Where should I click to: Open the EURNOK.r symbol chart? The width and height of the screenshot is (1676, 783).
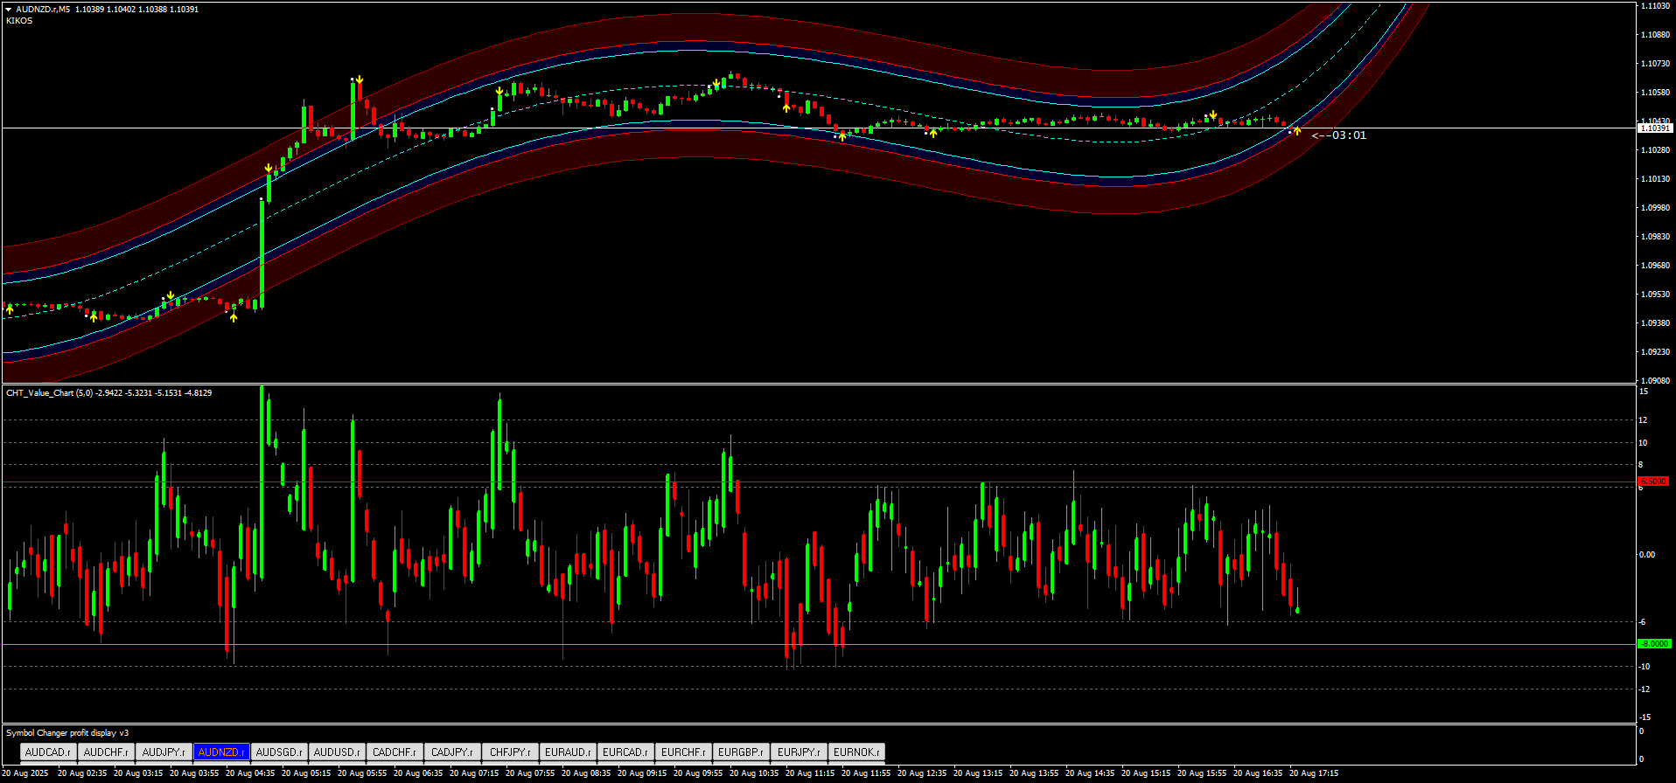(x=856, y=752)
